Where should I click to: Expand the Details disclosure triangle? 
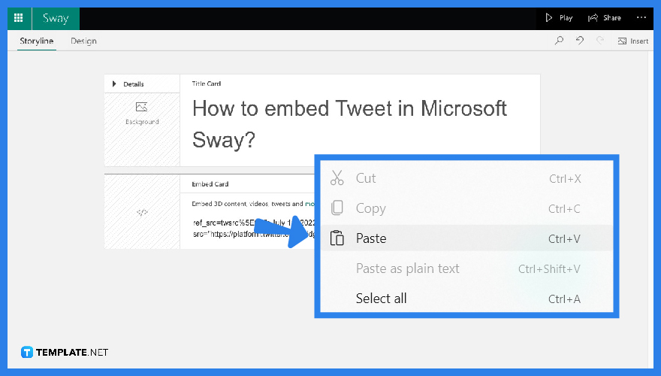114,84
